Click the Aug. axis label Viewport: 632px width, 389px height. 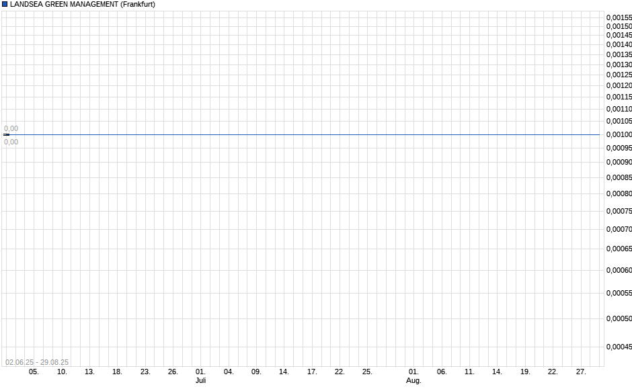413,380
